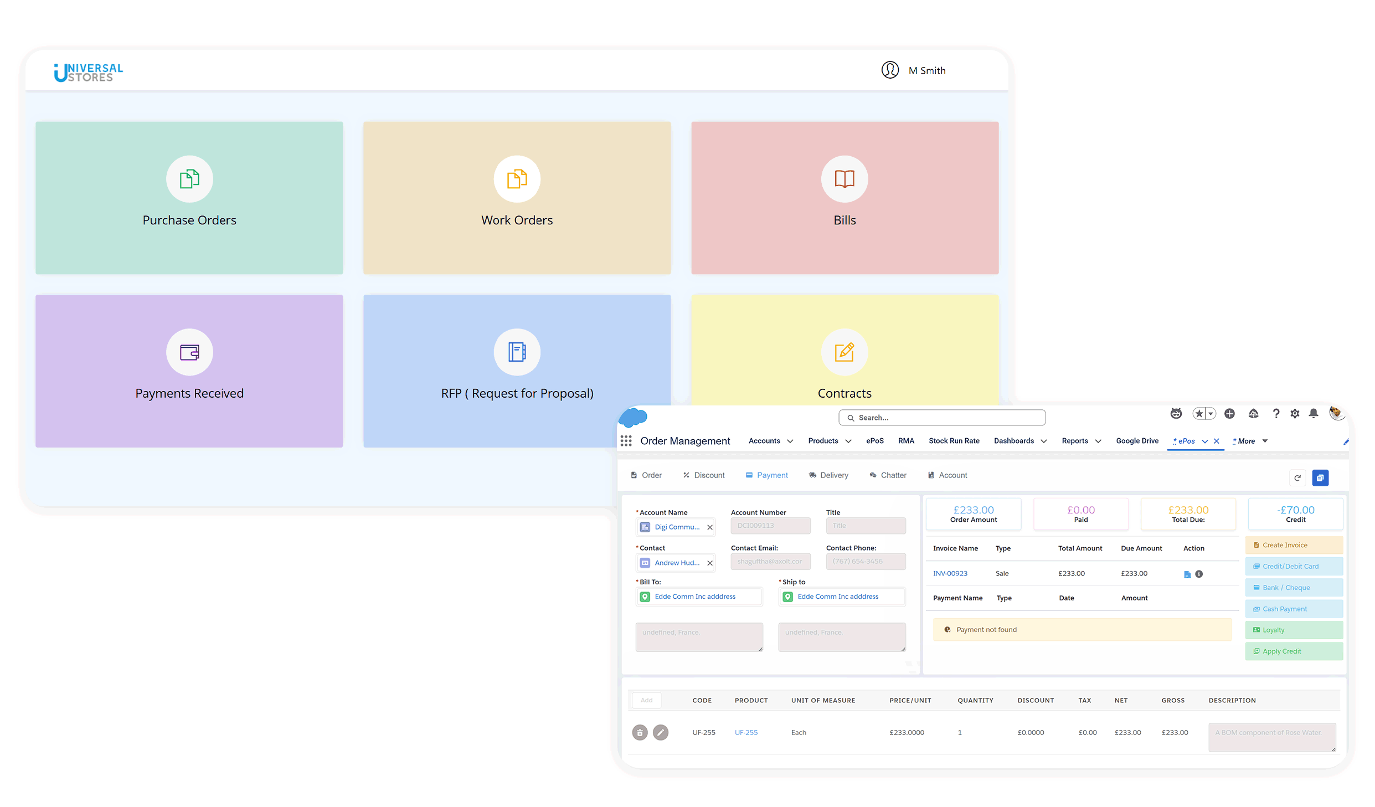Open the setup gear icon
This screenshot has height=807, width=1375.
1295,414
